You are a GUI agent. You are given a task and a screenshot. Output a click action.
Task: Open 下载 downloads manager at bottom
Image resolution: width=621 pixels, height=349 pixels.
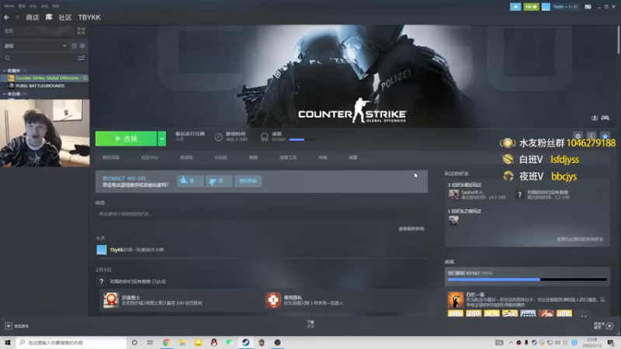click(310, 324)
